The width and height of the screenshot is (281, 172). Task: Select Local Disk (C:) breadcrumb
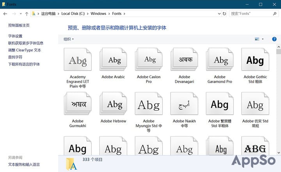tap(73, 14)
